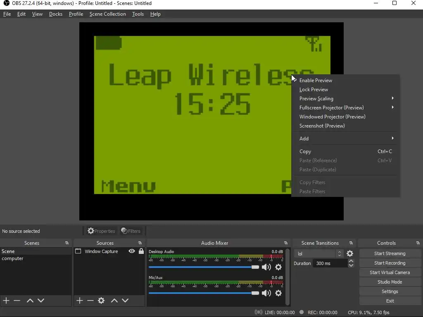Select the computer scene

[36, 258]
